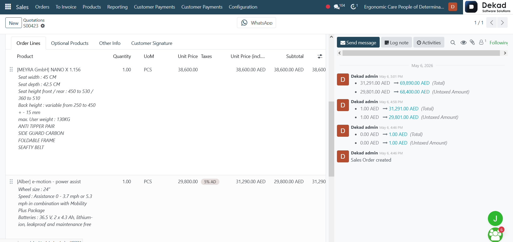Open the Sales app menu

click(x=22, y=7)
